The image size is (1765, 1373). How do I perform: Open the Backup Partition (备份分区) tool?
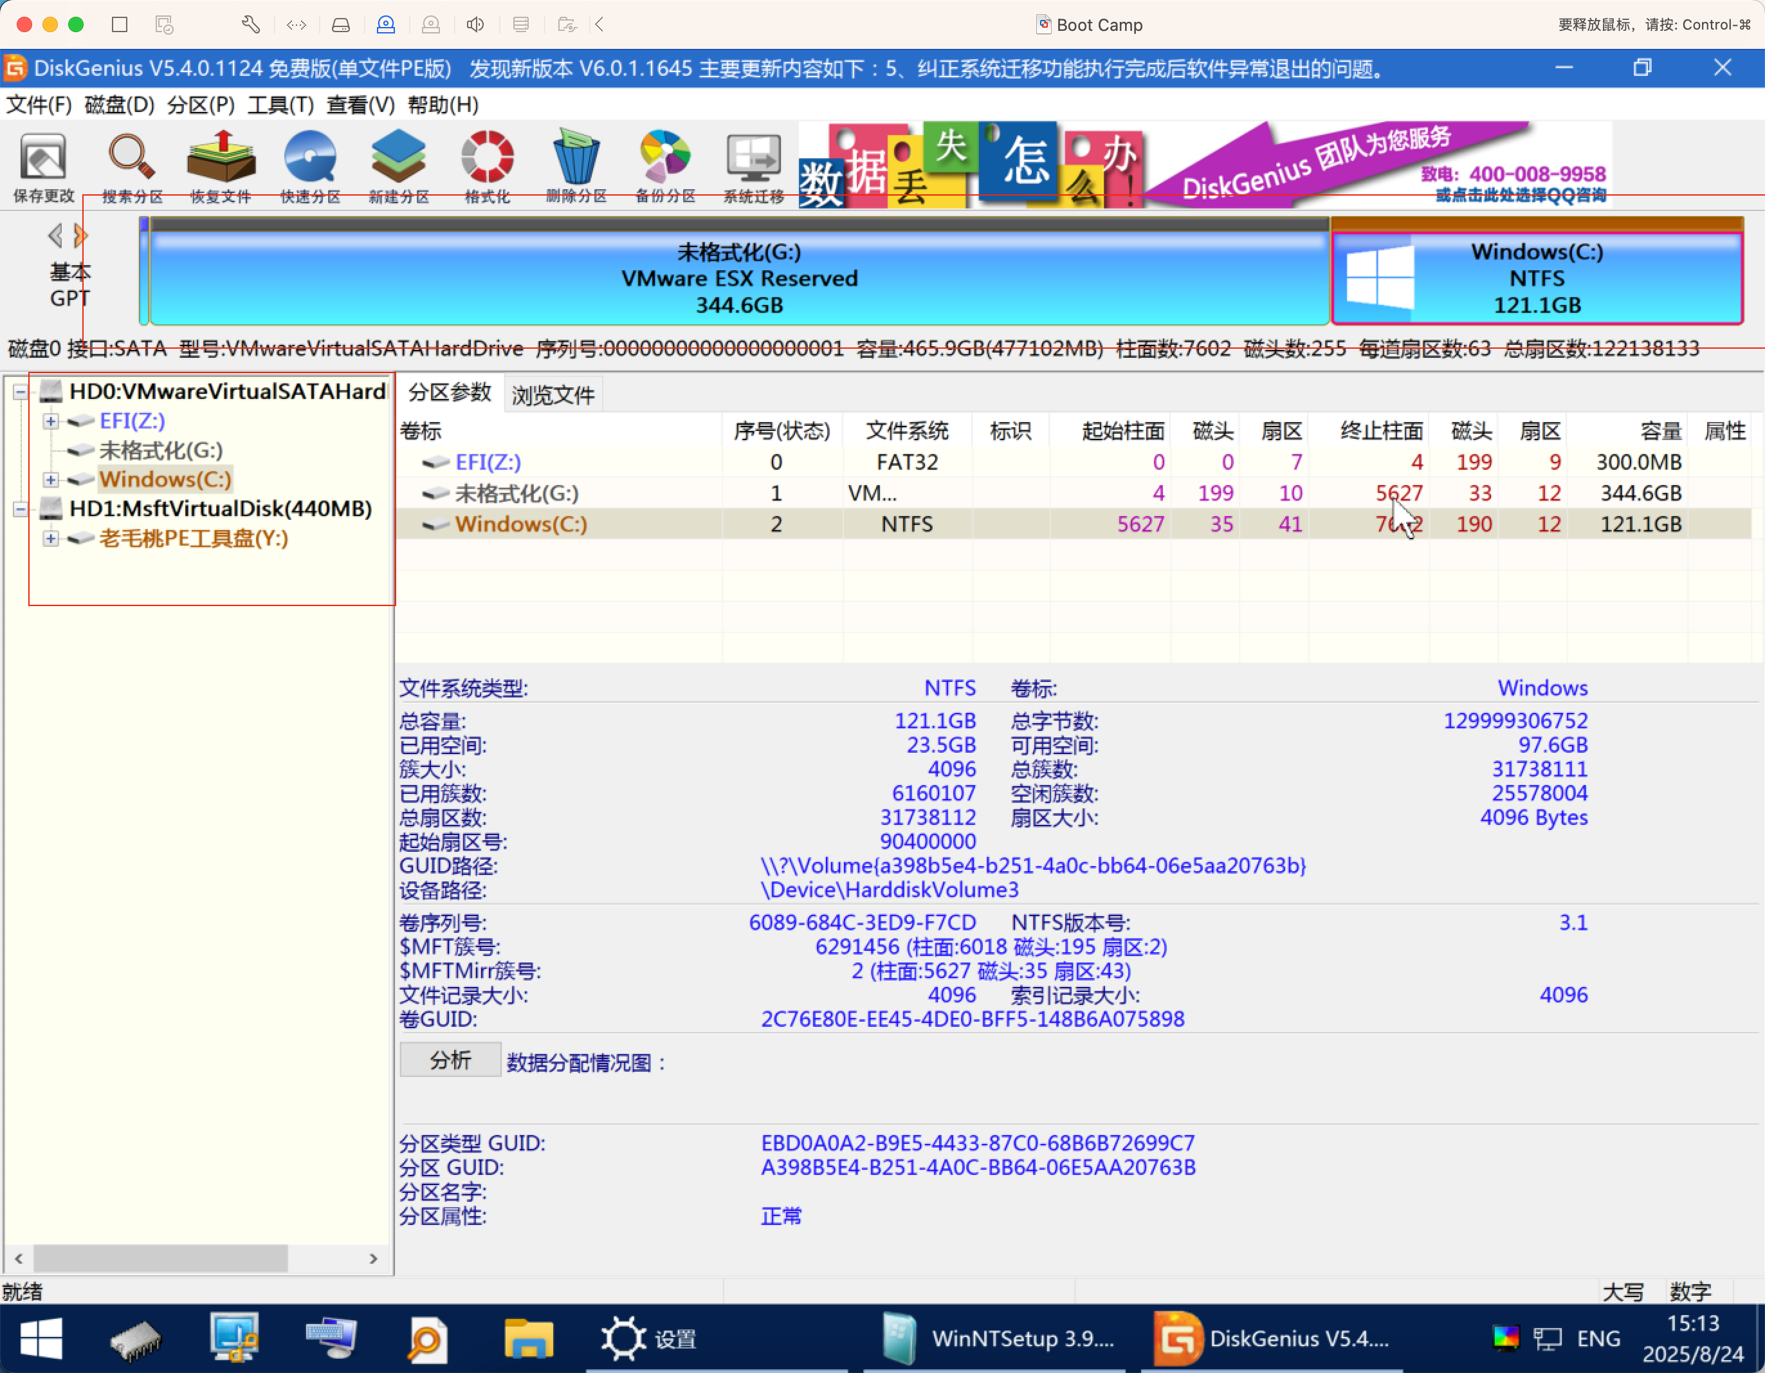pos(665,167)
